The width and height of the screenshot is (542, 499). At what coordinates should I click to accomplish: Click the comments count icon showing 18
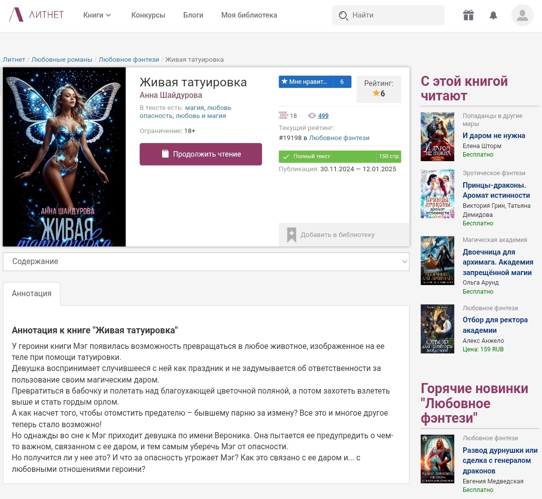click(283, 115)
